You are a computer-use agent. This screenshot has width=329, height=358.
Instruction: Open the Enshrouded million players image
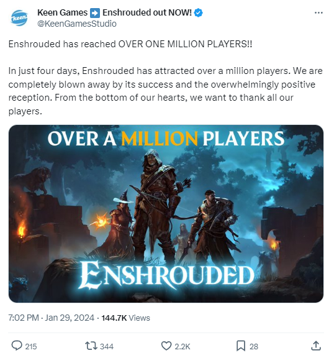point(166,213)
